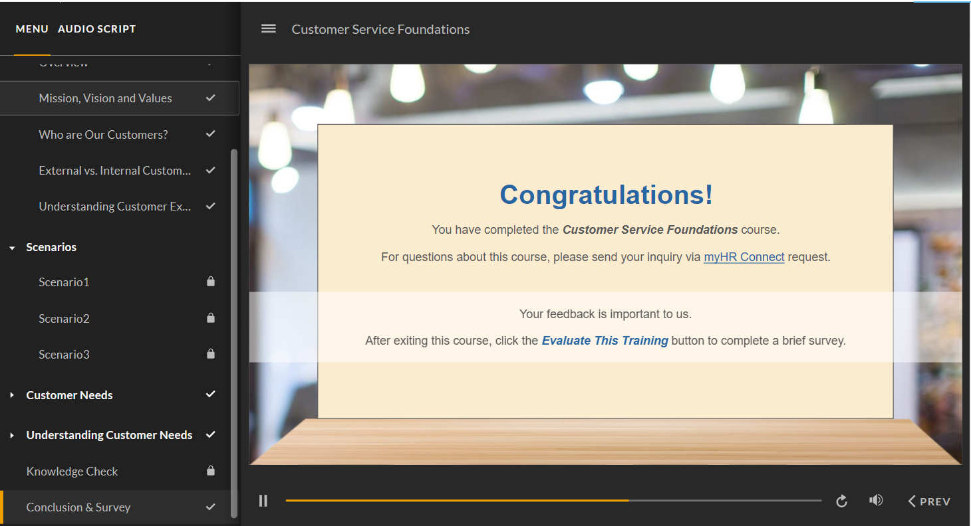Select External vs. Internal Customers lesson
971x526 pixels.
click(114, 170)
